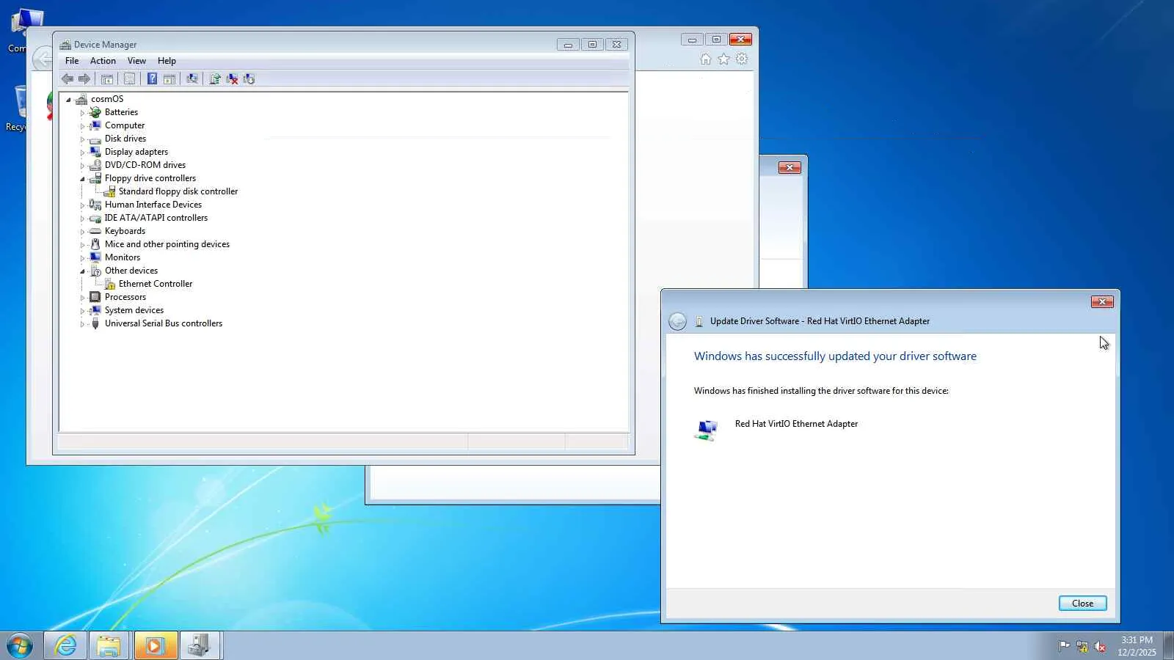Select the Keyboards tree label

coord(125,231)
